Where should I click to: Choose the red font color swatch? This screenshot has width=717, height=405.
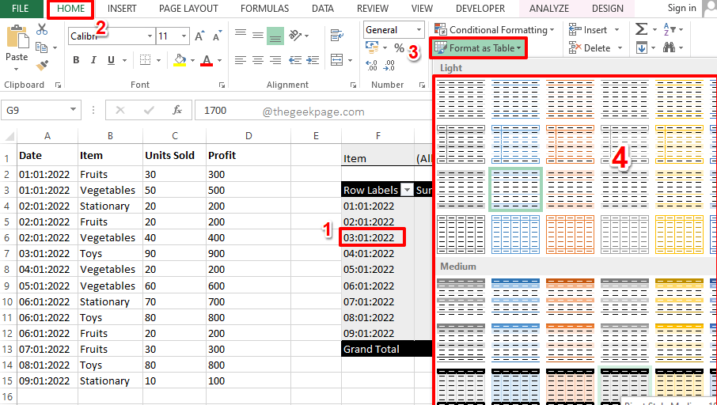point(207,60)
